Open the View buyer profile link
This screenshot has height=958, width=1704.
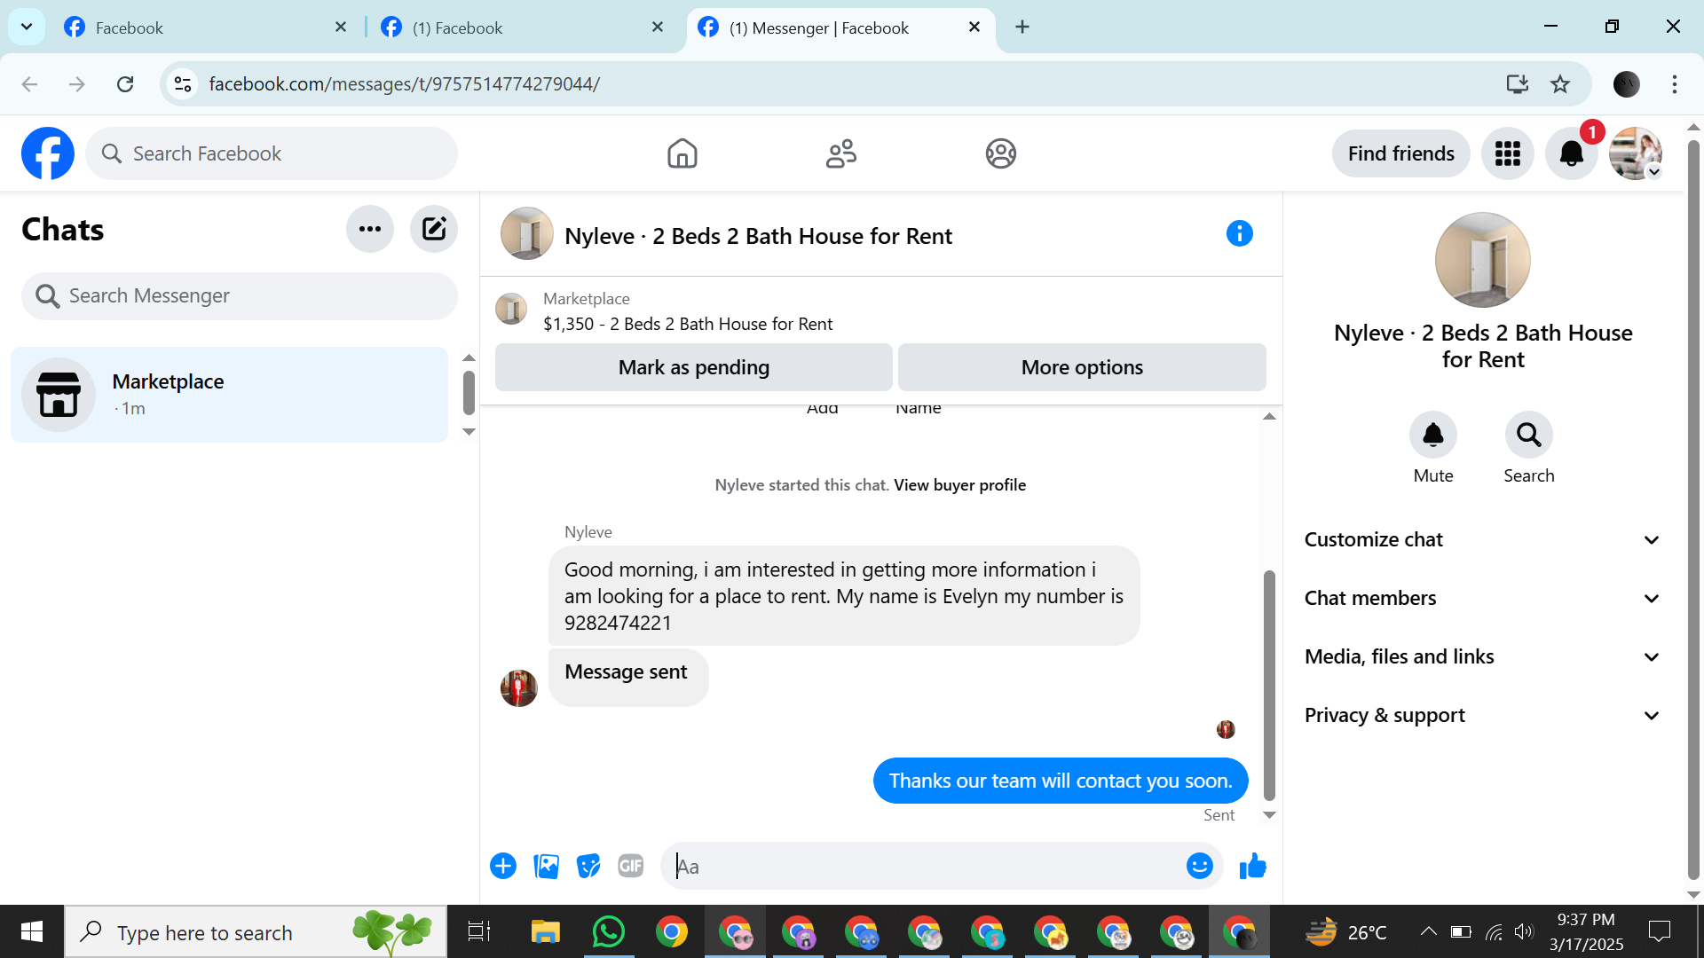click(959, 485)
